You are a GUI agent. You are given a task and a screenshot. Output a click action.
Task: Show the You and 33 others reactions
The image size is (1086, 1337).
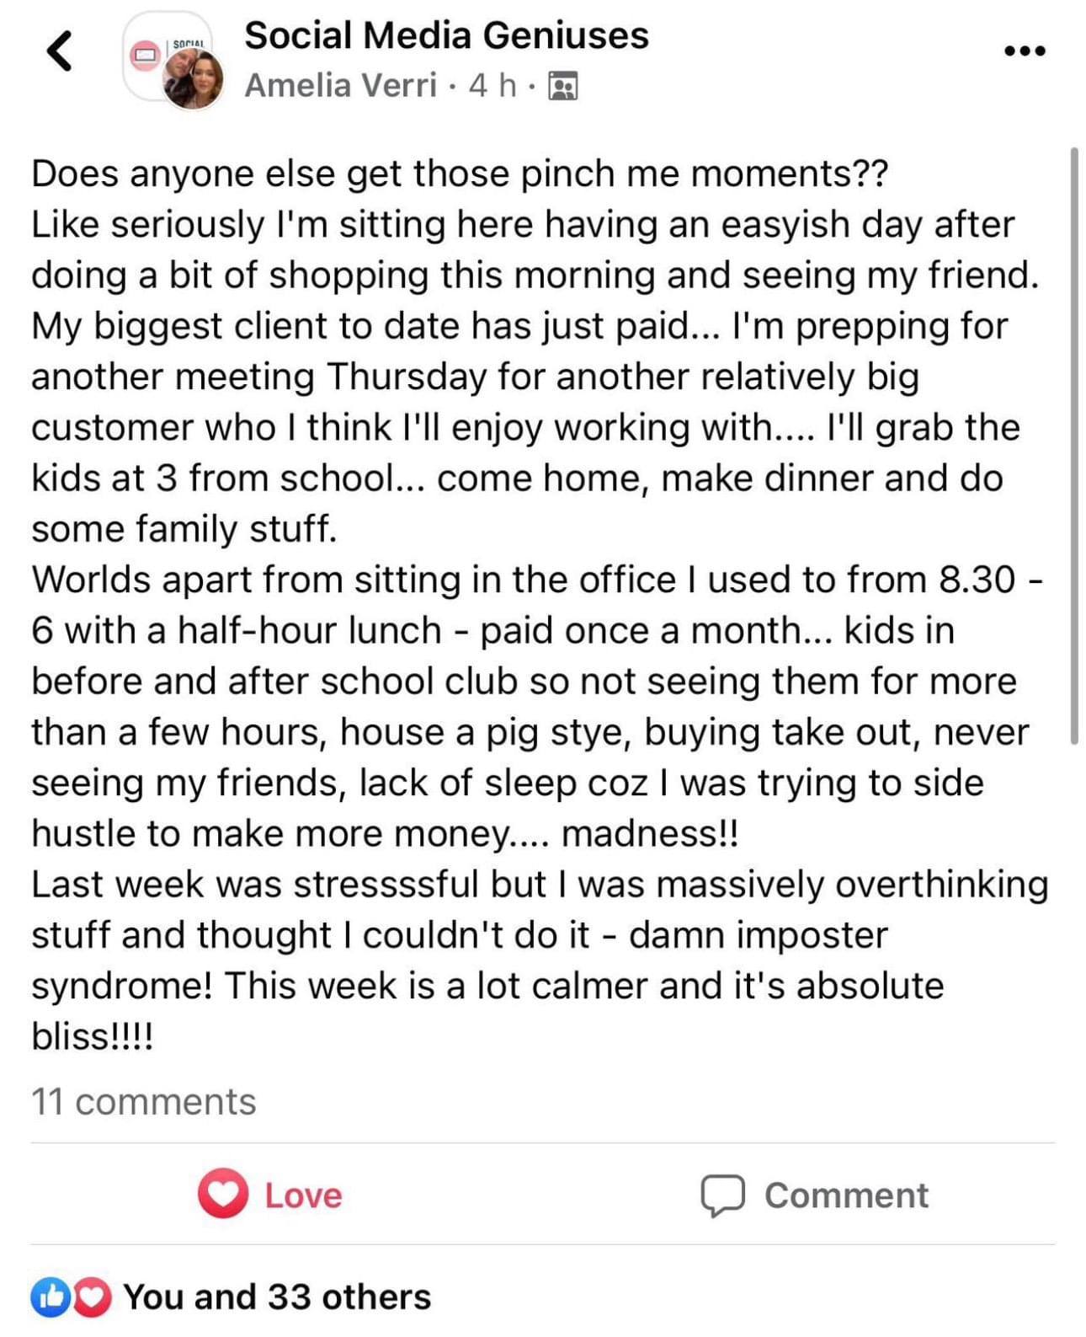pyautogui.click(x=277, y=1297)
